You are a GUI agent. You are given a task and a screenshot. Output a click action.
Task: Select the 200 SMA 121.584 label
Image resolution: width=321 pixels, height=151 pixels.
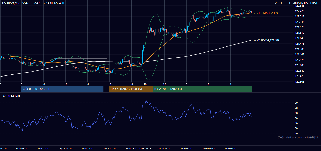click(266, 40)
